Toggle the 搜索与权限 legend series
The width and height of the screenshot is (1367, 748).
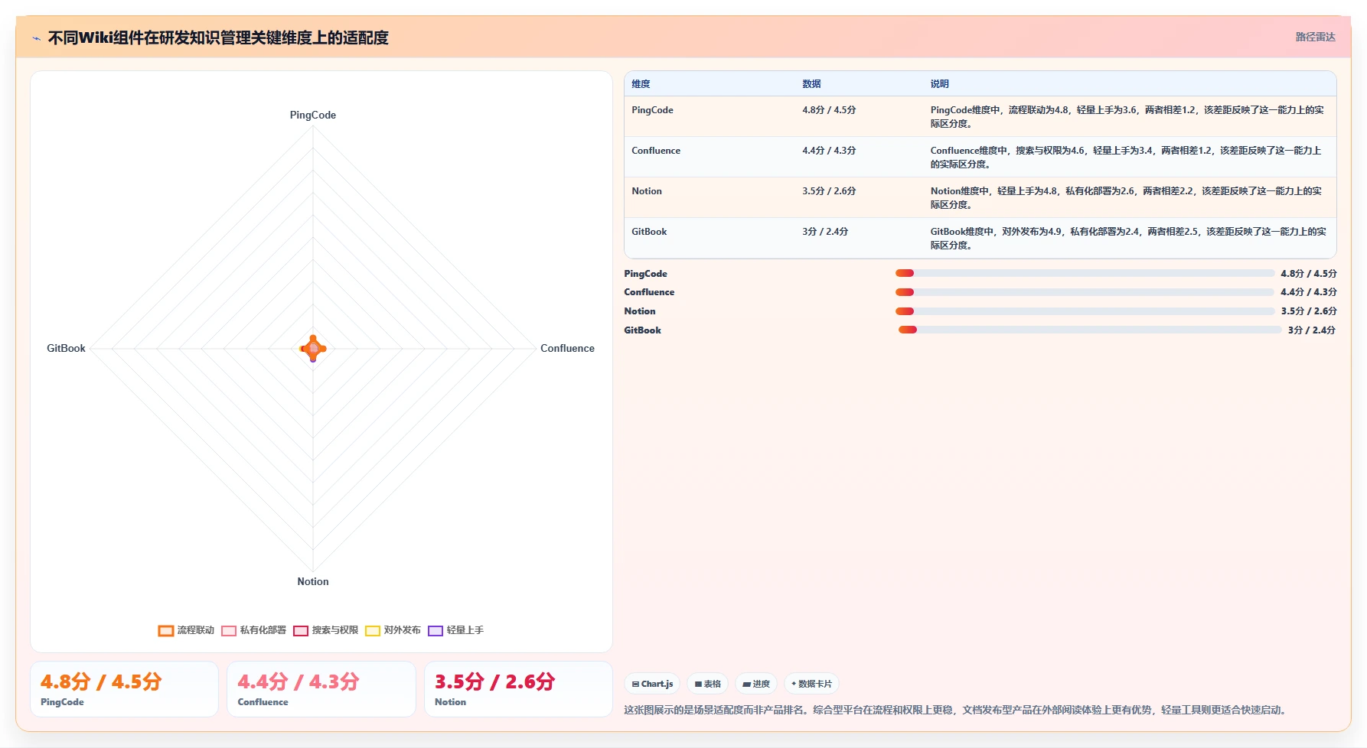[x=325, y=630]
